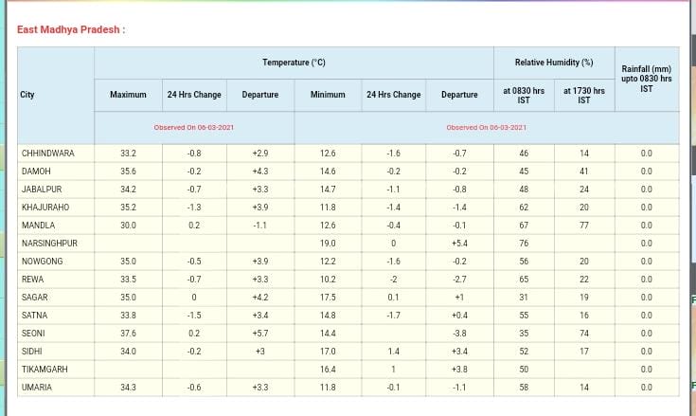Click the 'at 1730 hrs IST' header
696x416 pixels.
[x=583, y=95]
